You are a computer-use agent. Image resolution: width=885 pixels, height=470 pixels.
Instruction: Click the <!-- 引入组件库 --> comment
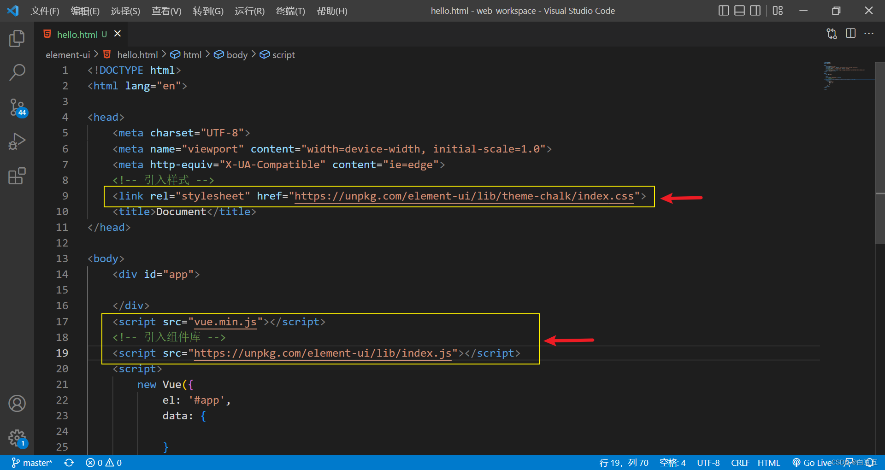[x=169, y=338]
